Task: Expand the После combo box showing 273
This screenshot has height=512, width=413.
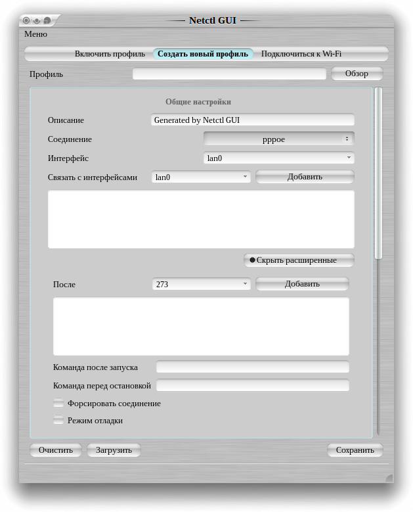Action: (x=200, y=284)
